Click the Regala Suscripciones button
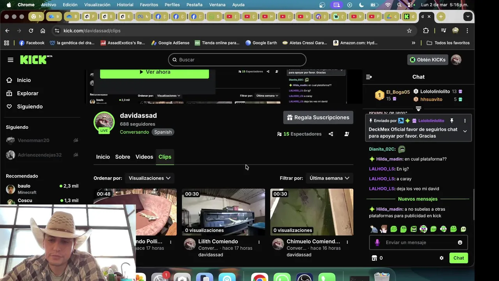Viewport: 499px width, 281px height. [319, 117]
